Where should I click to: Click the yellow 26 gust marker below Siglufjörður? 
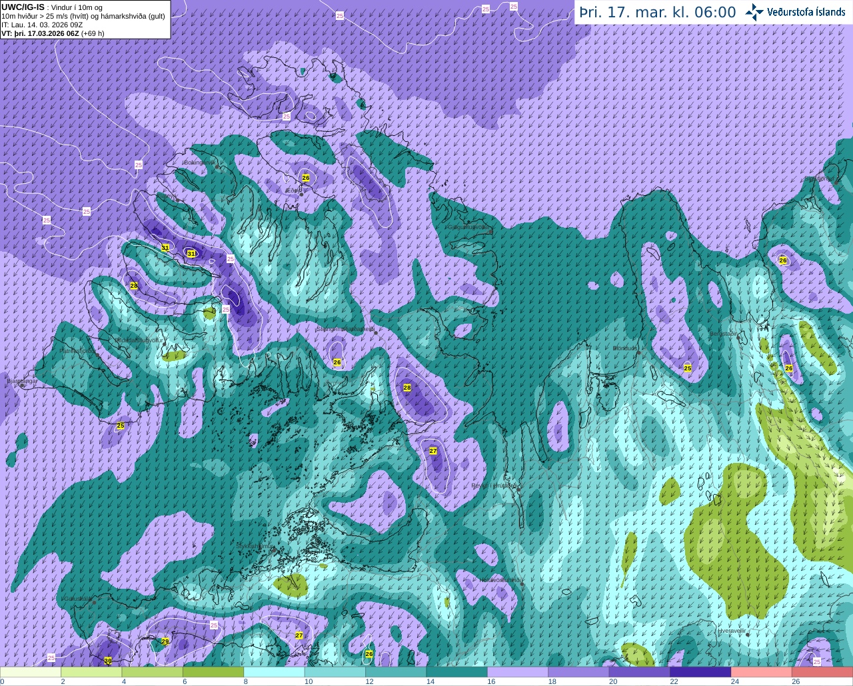783,260
